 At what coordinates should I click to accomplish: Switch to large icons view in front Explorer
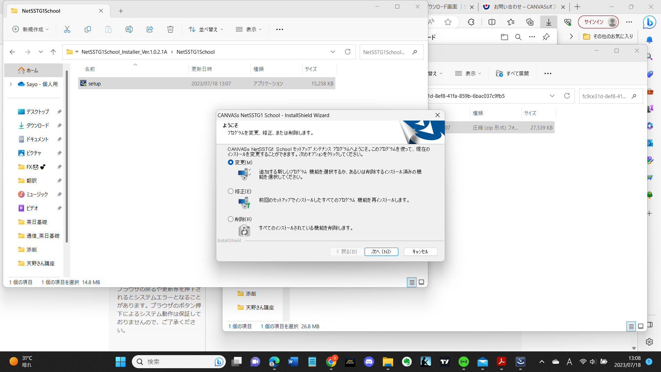tap(421, 282)
